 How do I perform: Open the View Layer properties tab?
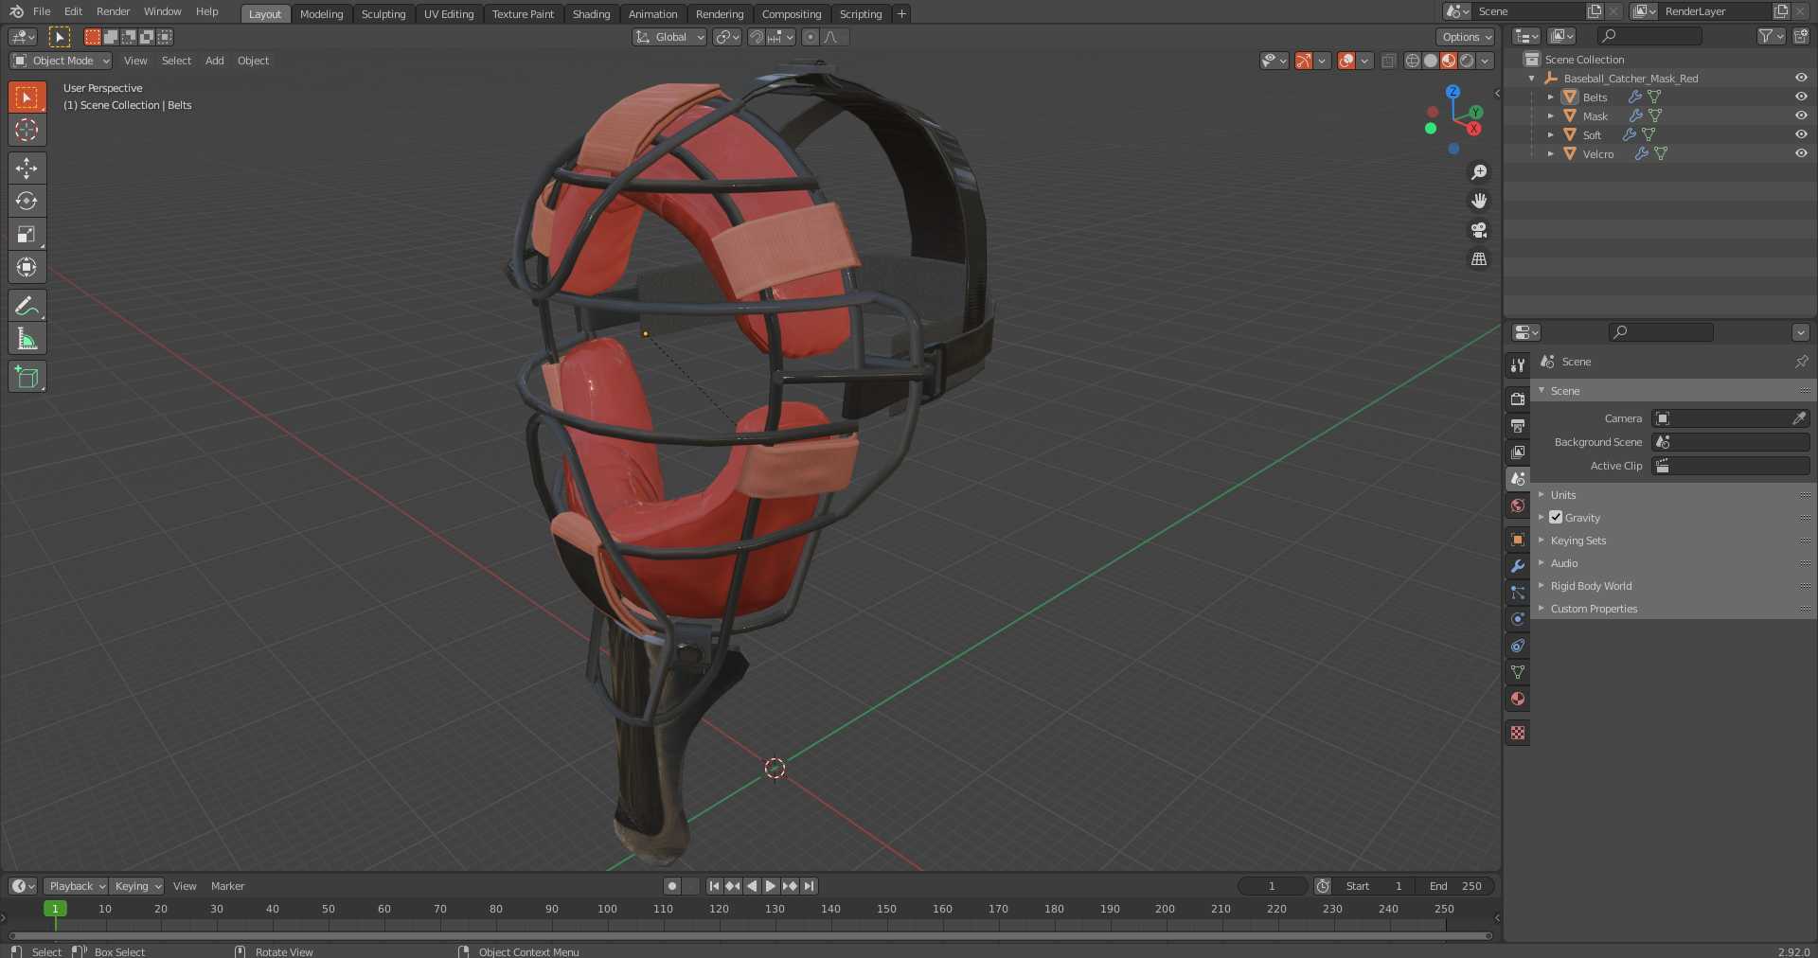click(x=1518, y=452)
